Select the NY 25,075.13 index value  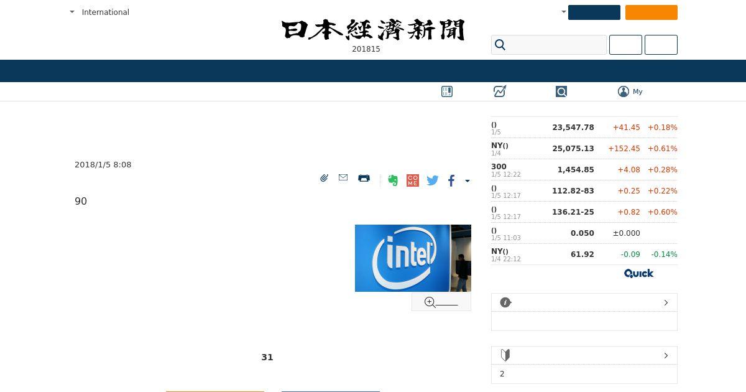coord(573,149)
